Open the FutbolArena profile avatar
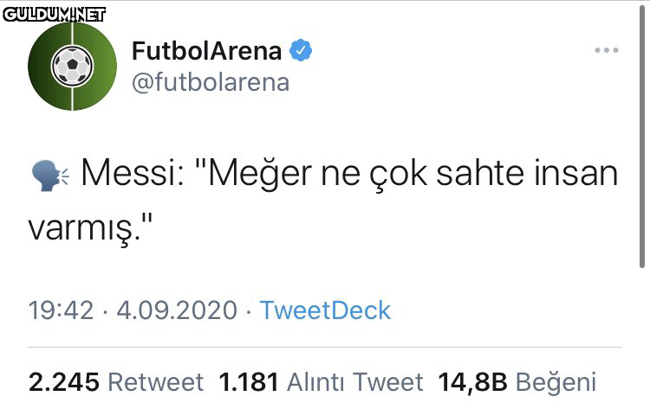 click(x=72, y=67)
